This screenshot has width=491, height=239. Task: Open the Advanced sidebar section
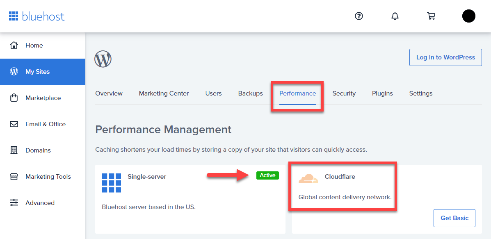point(43,203)
